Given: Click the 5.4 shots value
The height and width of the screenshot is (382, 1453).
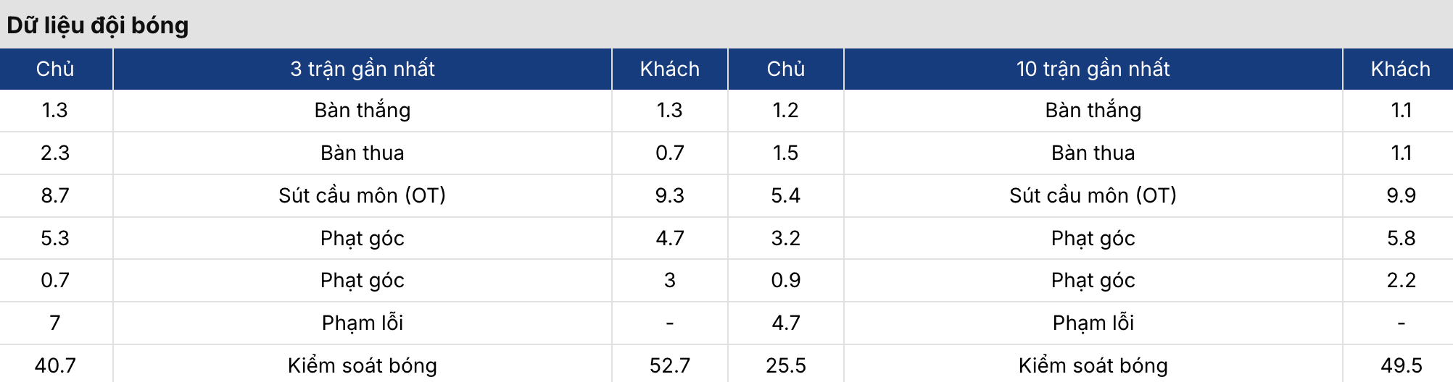Looking at the screenshot, I should coord(785,195).
